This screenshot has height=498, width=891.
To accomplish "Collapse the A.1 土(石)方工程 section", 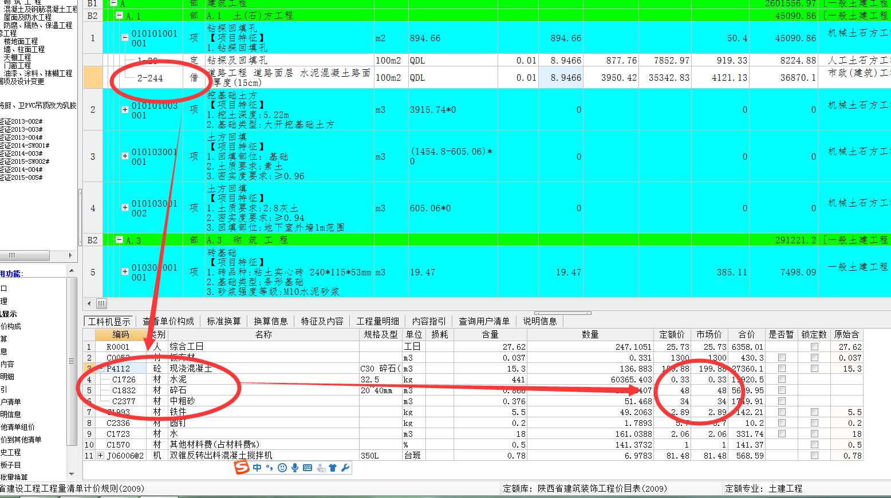I will pyautogui.click(x=119, y=15).
